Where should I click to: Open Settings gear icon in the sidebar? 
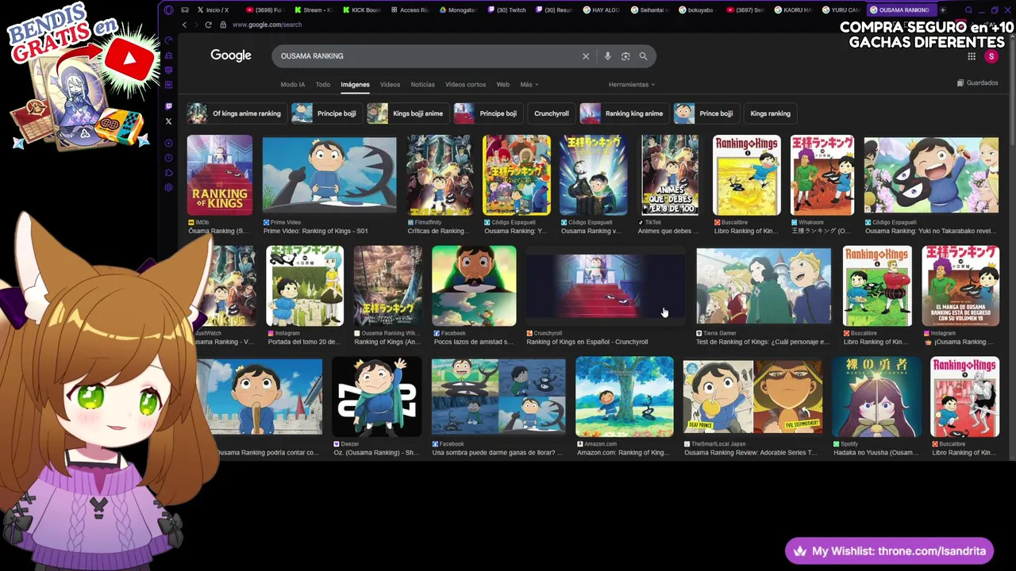tap(168, 188)
